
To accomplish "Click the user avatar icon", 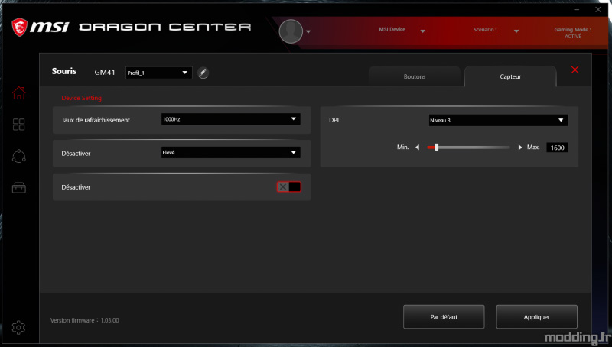I will [x=291, y=31].
